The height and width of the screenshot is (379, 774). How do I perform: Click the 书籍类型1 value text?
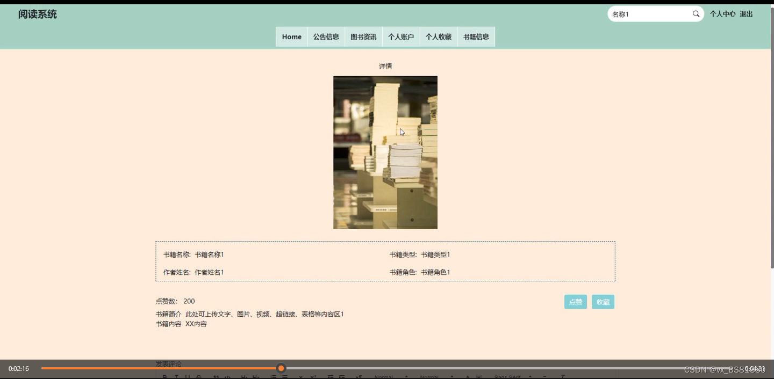(435, 254)
